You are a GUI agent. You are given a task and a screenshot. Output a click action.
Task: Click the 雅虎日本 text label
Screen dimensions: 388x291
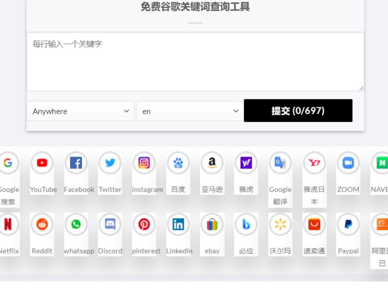314,196
